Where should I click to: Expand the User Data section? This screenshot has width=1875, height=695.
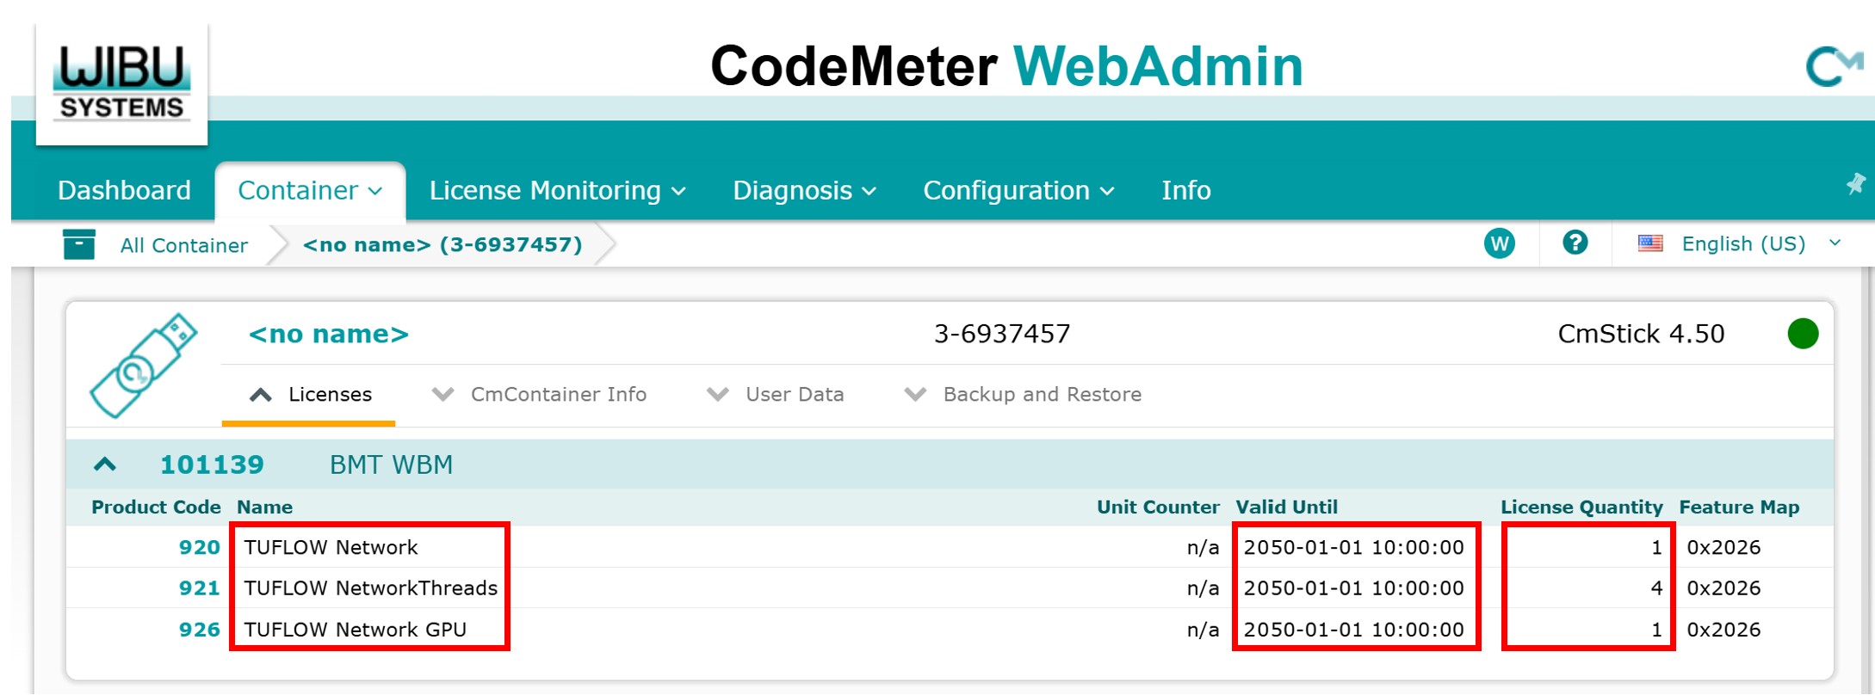click(775, 395)
